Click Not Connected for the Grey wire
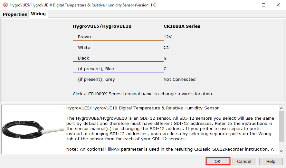The height and width of the screenshot is (168, 286). click(x=179, y=79)
